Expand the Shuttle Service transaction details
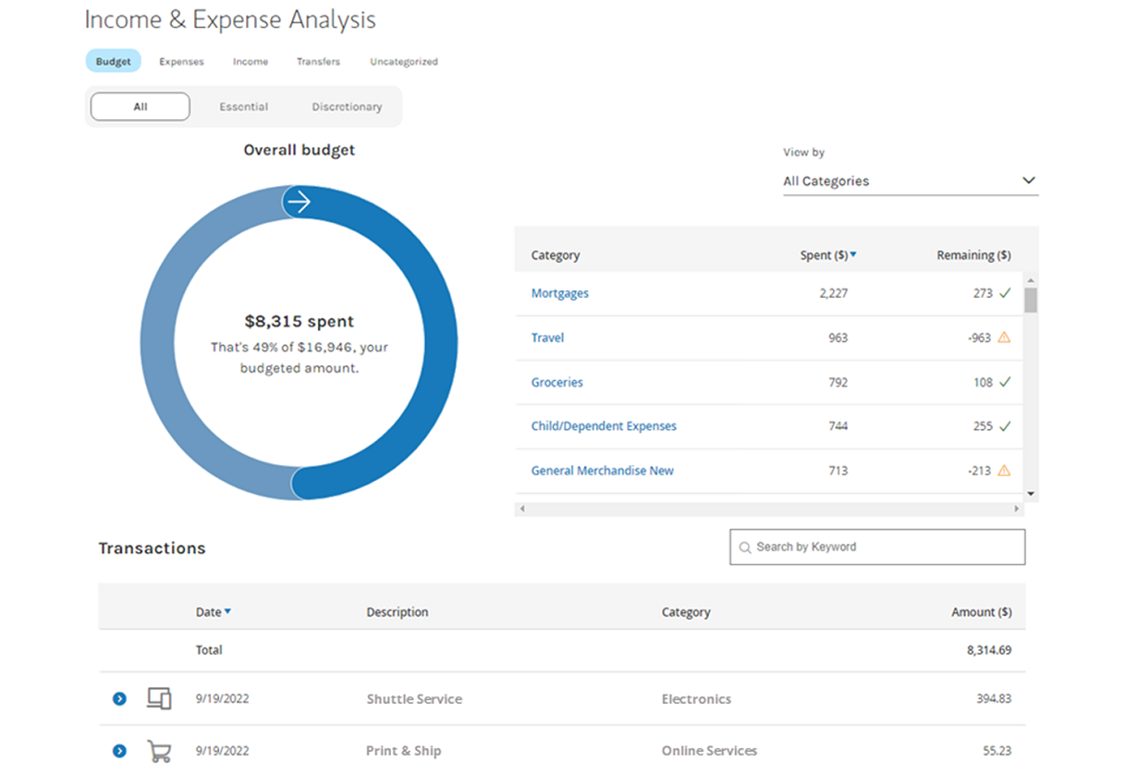Viewport: 1126px width, 775px height. (118, 698)
